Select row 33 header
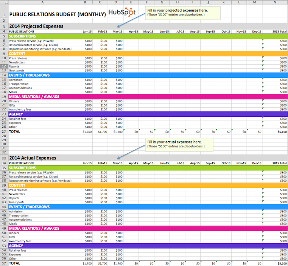This screenshot has width=288, height=266. pos(4,158)
